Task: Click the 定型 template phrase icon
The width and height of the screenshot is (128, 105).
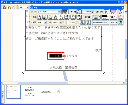Action: click(82, 22)
